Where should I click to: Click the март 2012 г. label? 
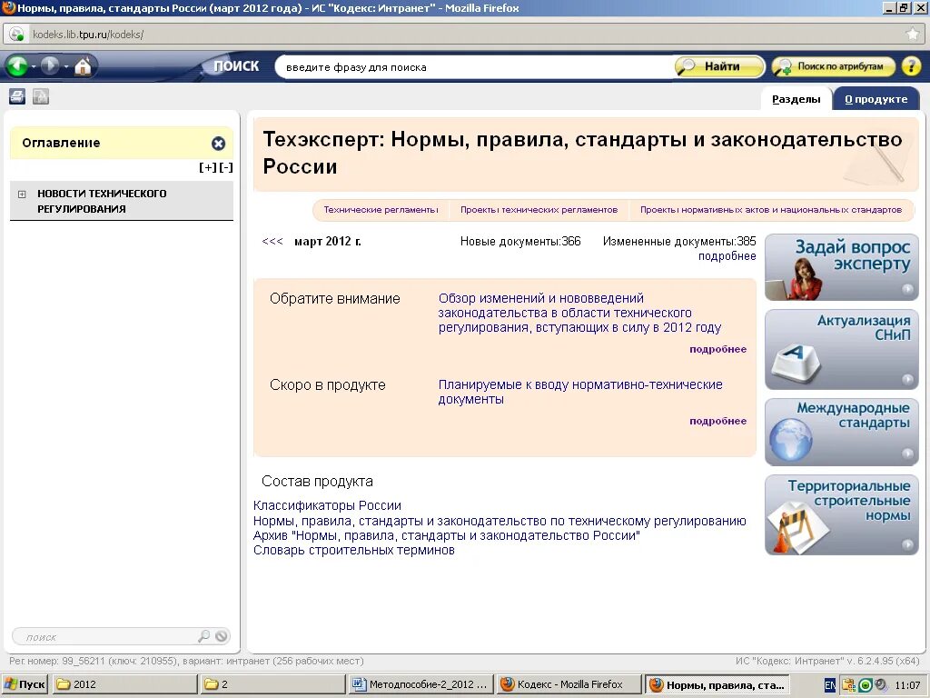pos(327,242)
